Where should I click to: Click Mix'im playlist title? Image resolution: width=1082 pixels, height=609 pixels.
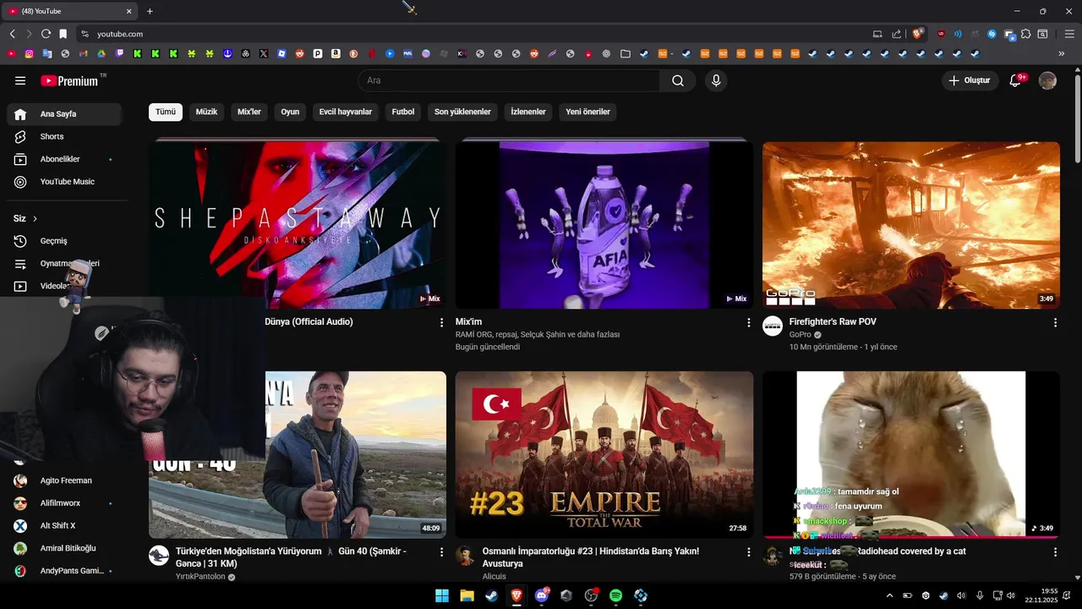tap(468, 322)
